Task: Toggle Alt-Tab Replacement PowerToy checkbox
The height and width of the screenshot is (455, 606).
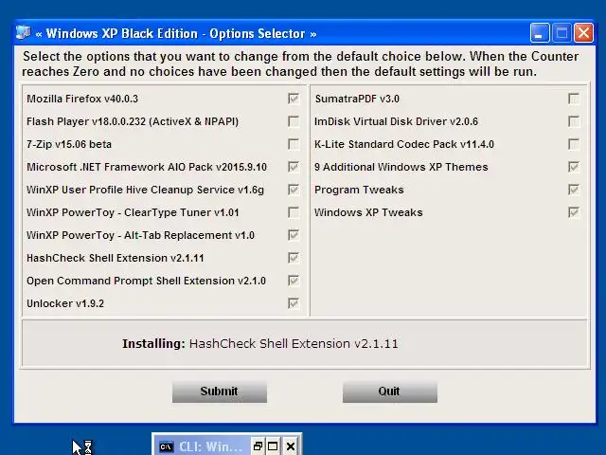Action: point(294,235)
